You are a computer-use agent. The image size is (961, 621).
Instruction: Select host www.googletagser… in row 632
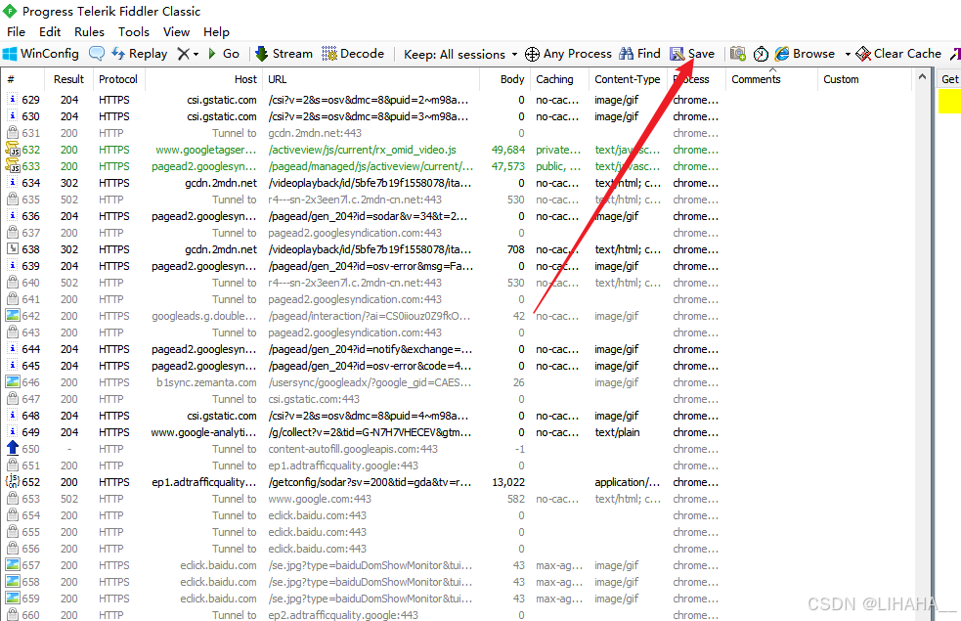[206, 150]
